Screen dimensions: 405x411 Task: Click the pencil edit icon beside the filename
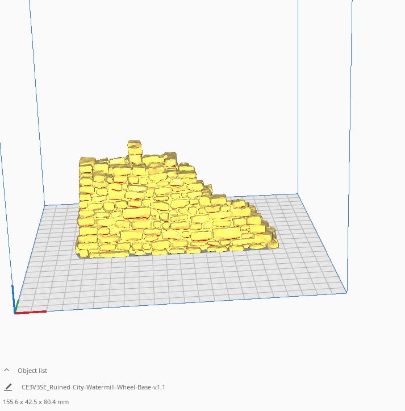click(x=8, y=387)
